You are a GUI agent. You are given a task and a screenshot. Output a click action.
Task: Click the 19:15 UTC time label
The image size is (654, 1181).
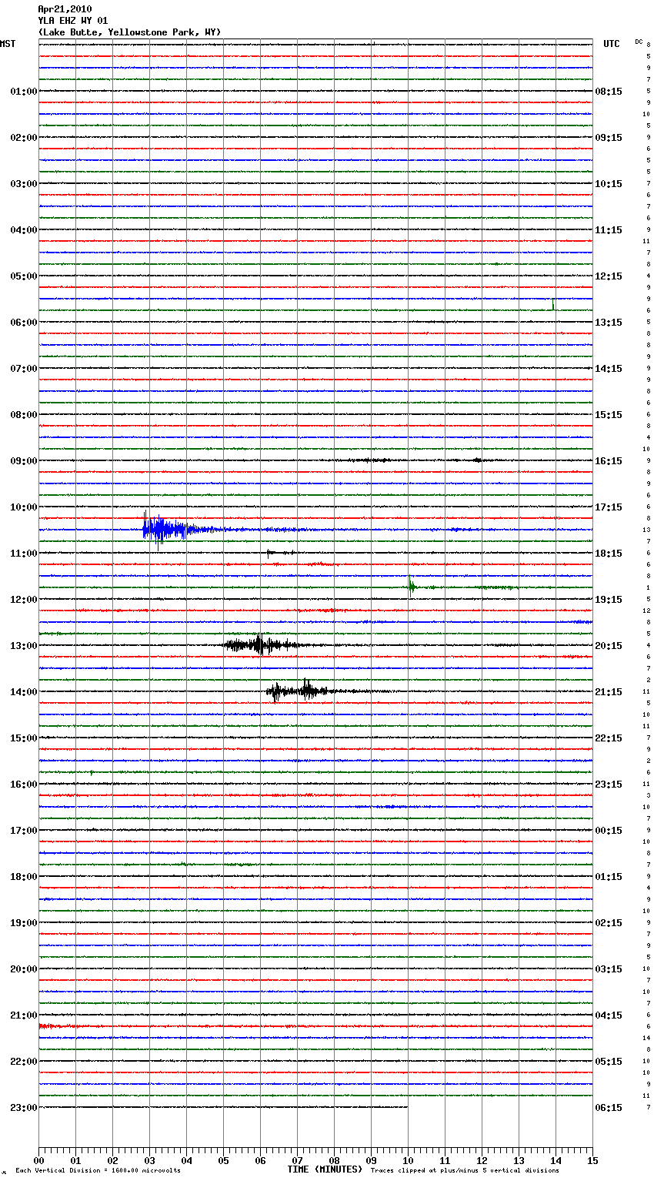[609, 600]
